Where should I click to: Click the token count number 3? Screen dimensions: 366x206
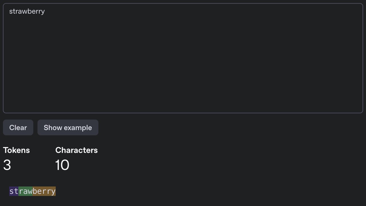7,165
